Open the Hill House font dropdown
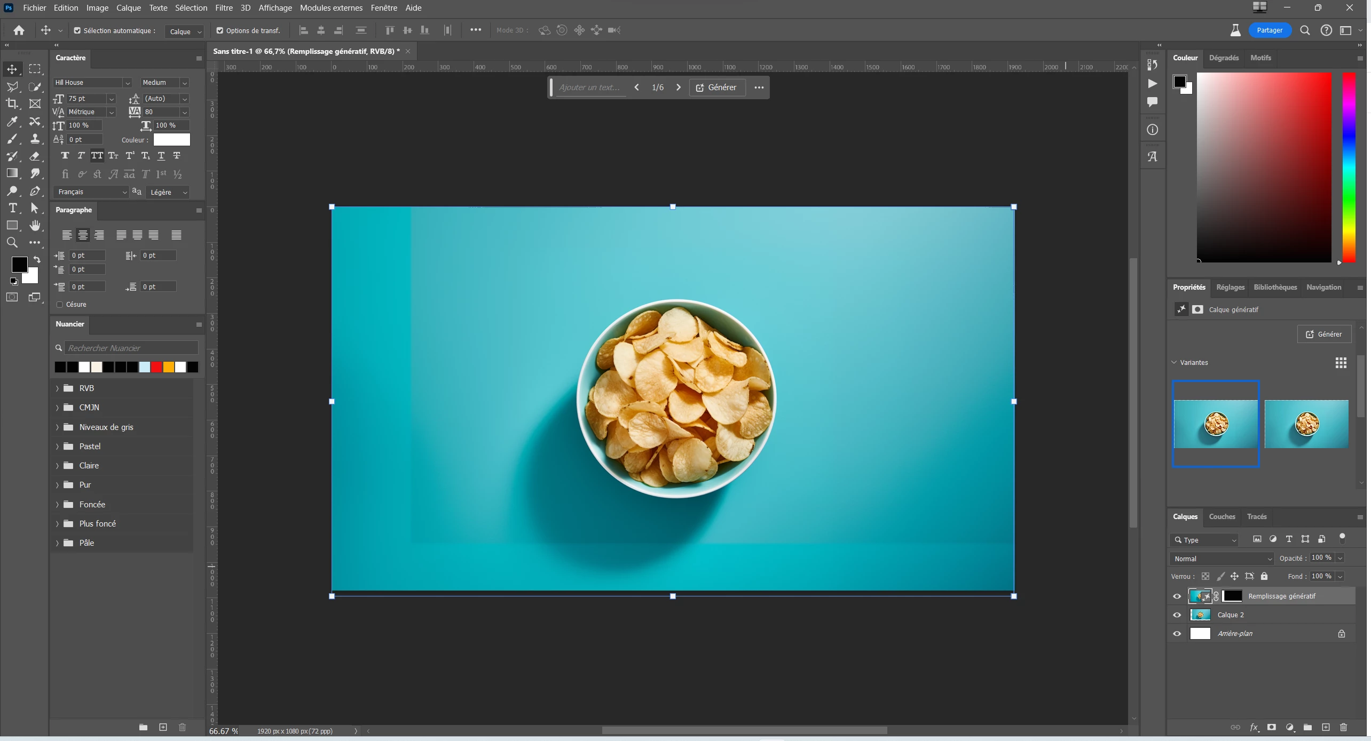The image size is (1371, 741). pyautogui.click(x=127, y=83)
